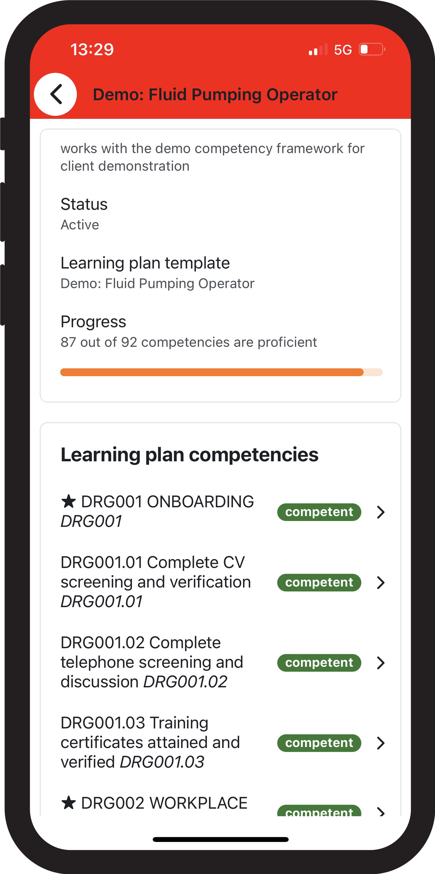Tap the competent badge on DRG001 ONBOARDING
Screen dimensions: 435x874
click(x=319, y=512)
